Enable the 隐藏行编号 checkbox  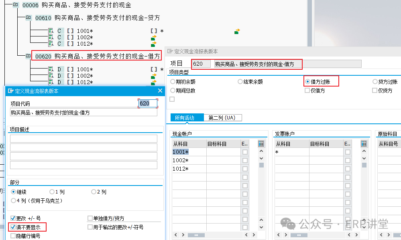12,236
